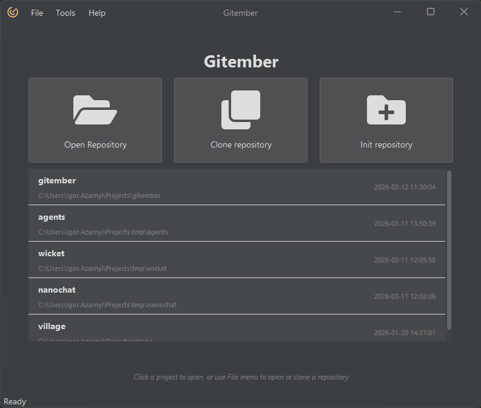Image resolution: width=481 pixels, height=408 pixels.
Task: Open the gitember project entry
Action: tap(57, 181)
